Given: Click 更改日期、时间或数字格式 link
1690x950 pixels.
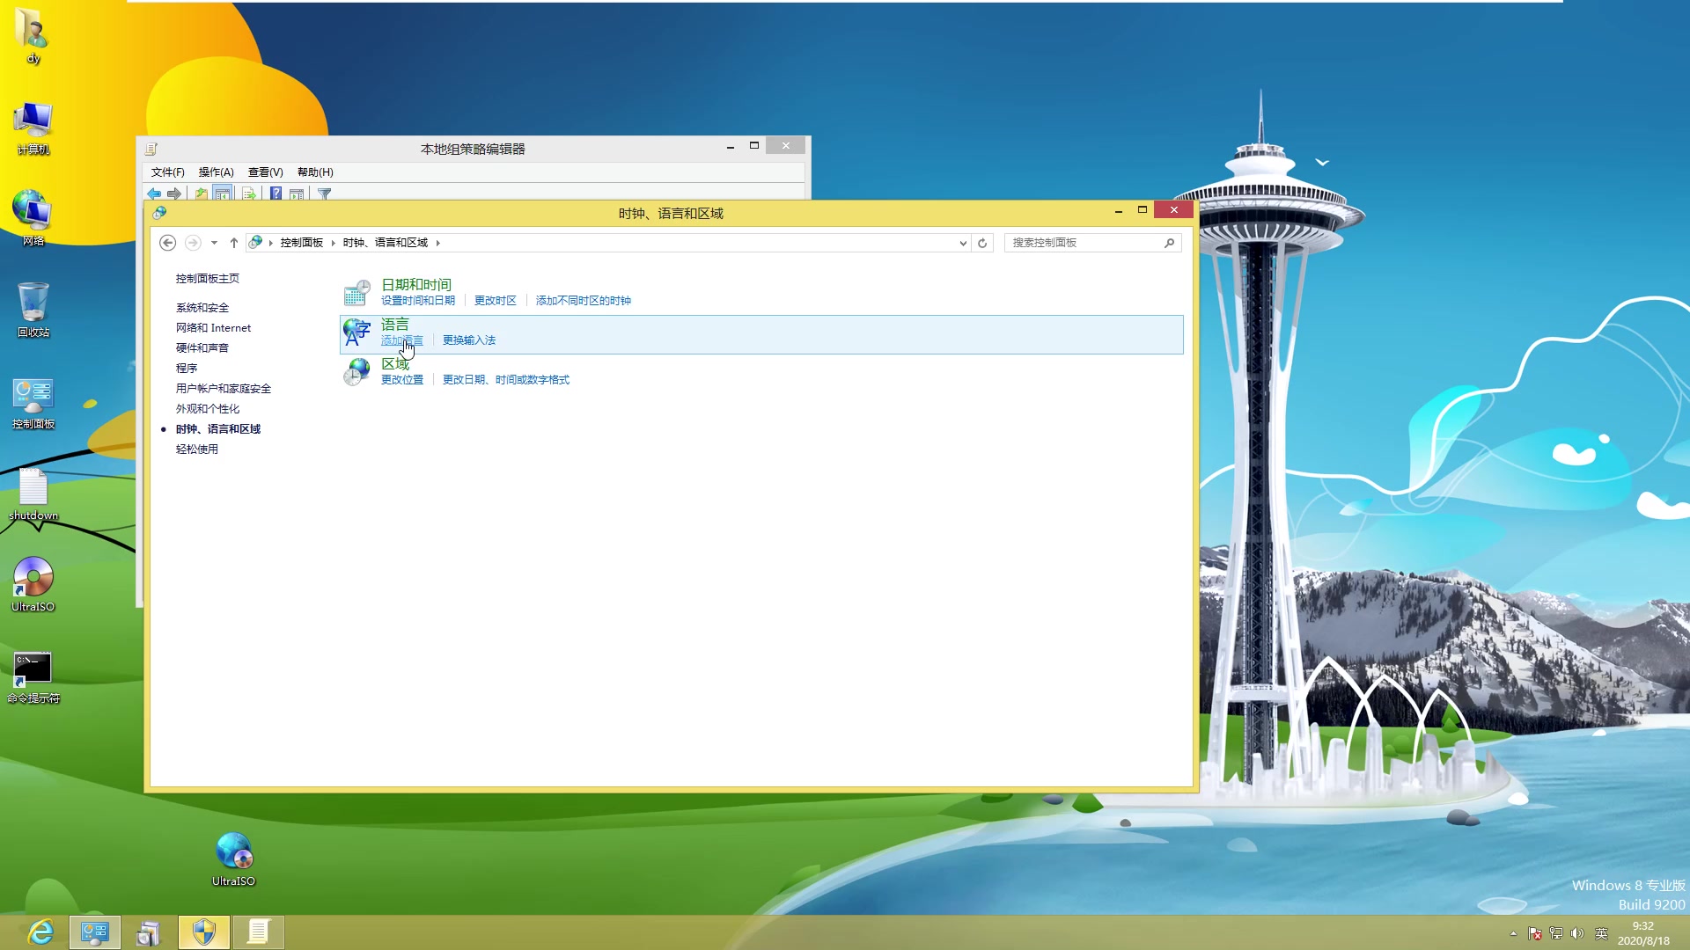Looking at the screenshot, I should coord(506,380).
